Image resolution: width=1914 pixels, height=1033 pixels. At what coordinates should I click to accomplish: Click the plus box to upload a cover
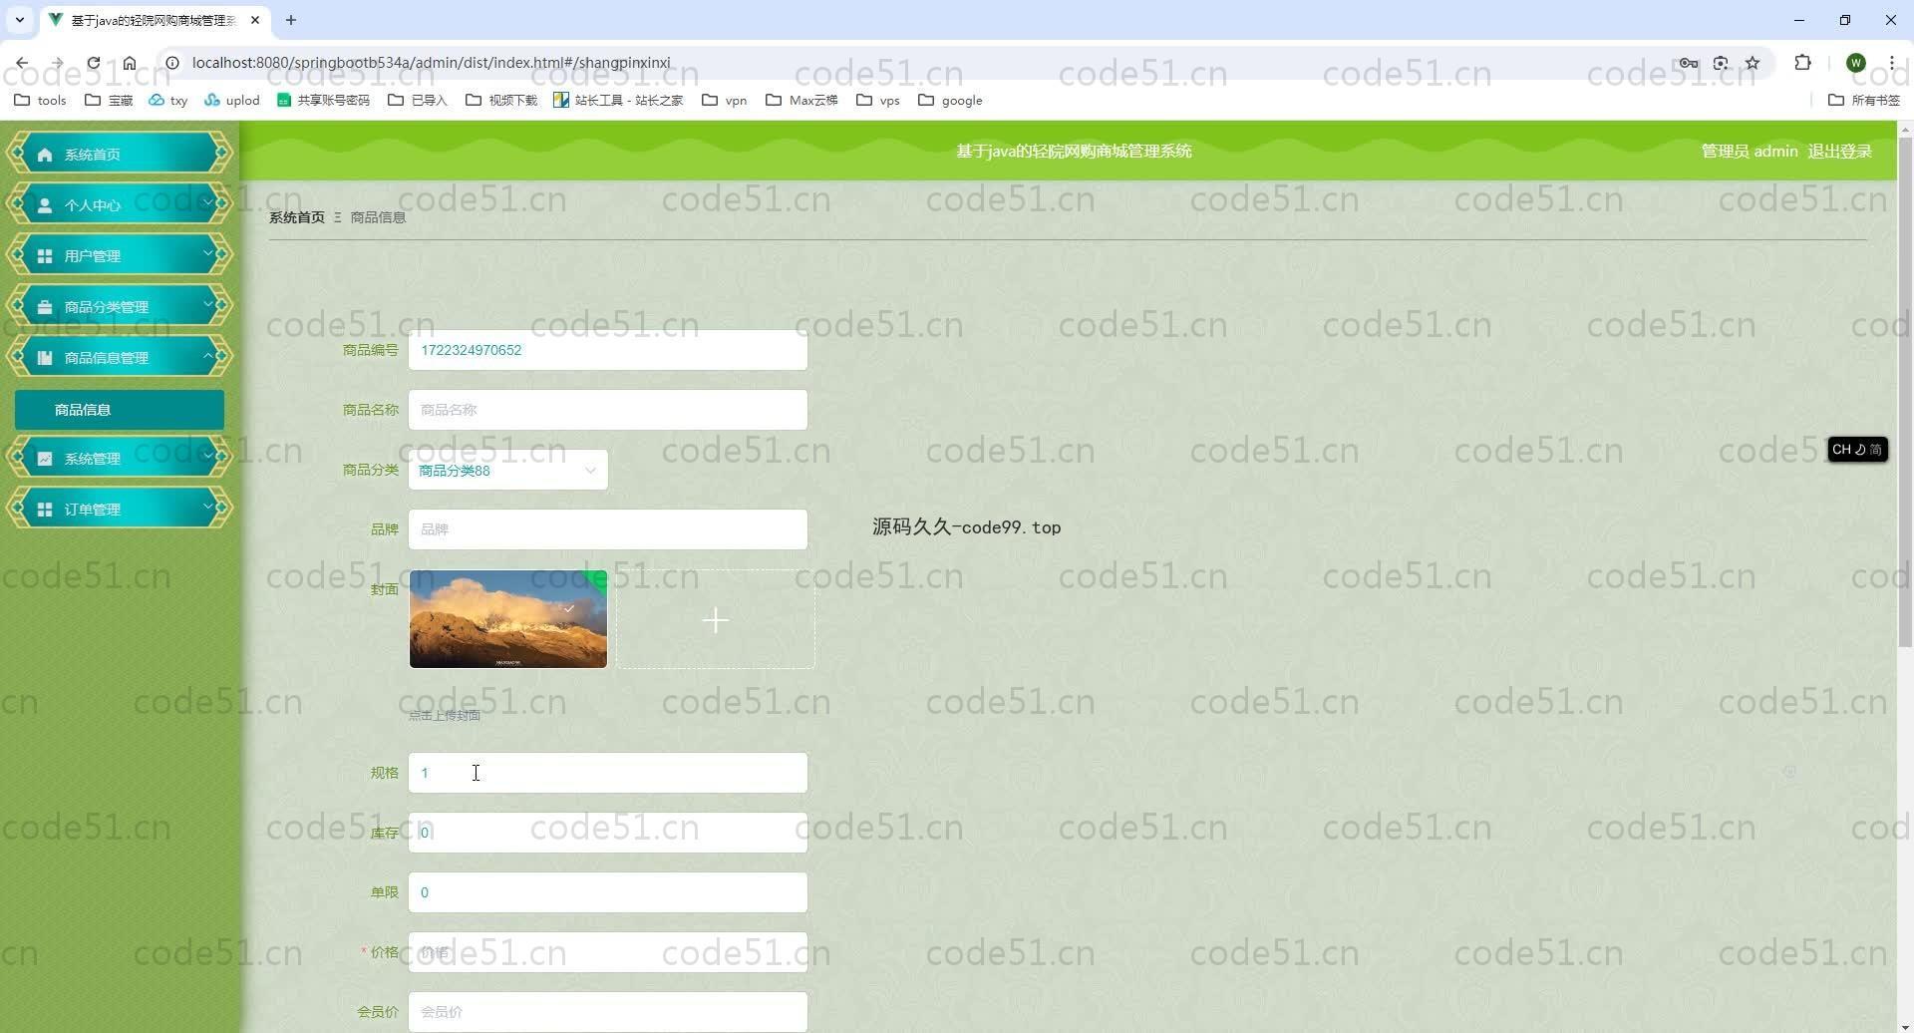pos(715,619)
